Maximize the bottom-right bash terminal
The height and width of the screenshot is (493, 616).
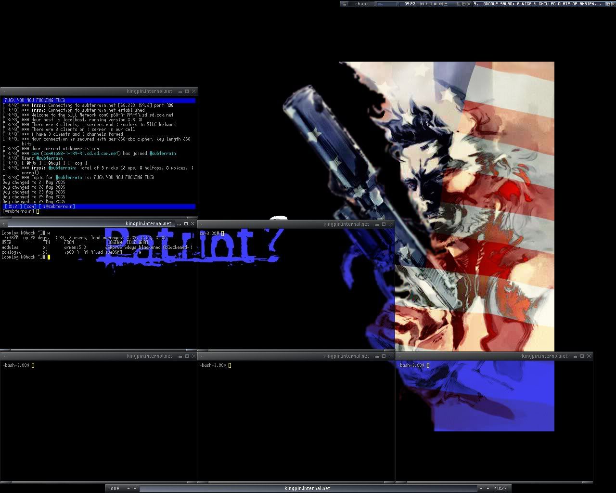point(582,356)
